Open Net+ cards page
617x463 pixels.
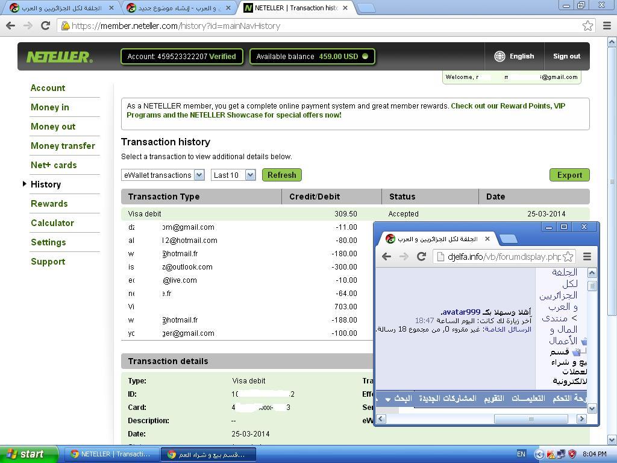[x=54, y=165]
